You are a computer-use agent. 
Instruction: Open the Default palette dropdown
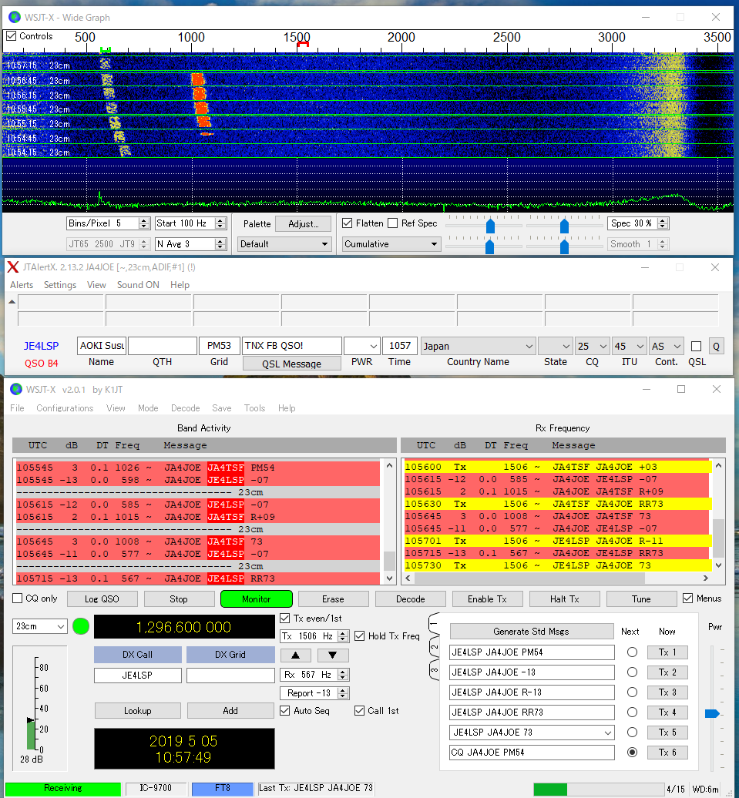[x=284, y=244]
